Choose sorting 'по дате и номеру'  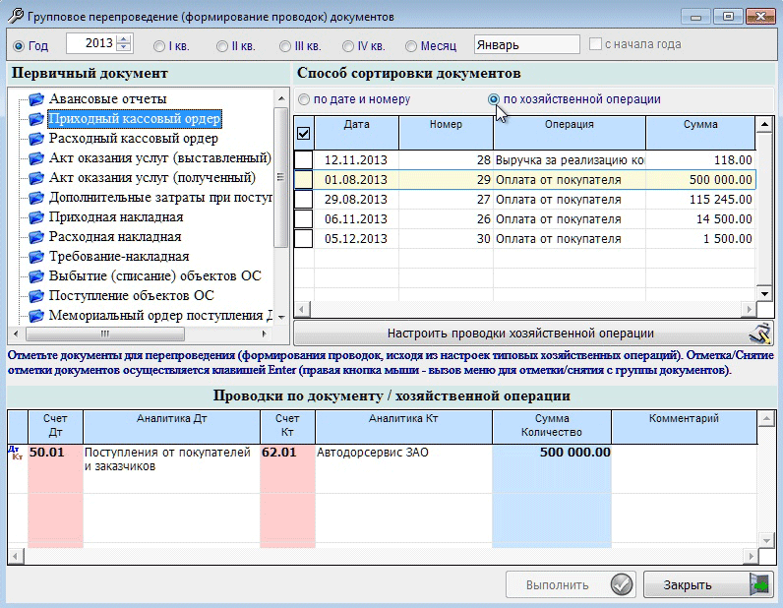coord(304,99)
